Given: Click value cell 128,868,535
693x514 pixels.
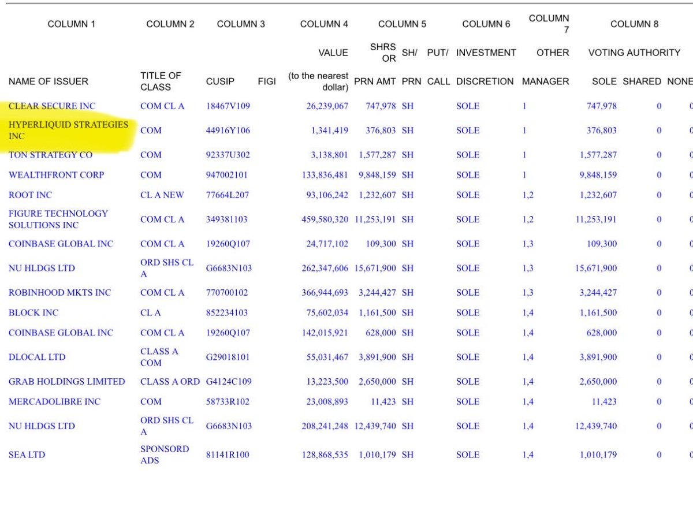Looking at the screenshot, I should coord(325,455).
